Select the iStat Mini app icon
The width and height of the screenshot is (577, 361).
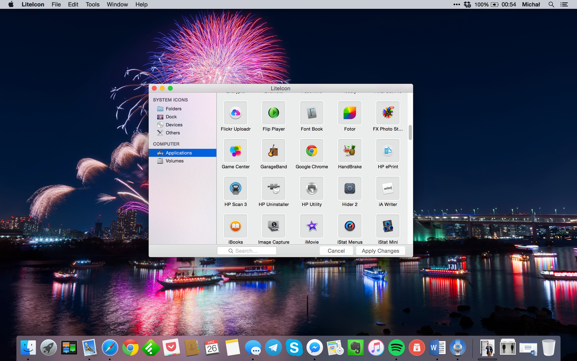click(x=388, y=226)
